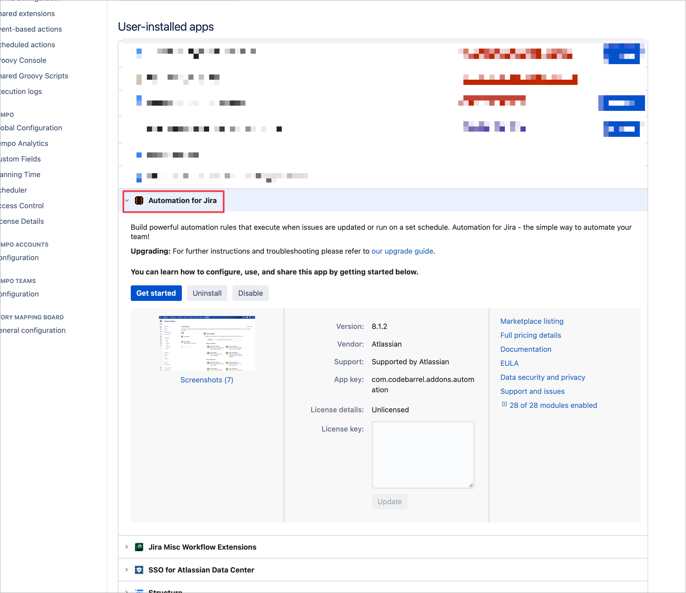Image resolution: width=686 pixels, height=593 pixels.
Task: Click the Automation for Jira robot icon
Action: (139, 200)
